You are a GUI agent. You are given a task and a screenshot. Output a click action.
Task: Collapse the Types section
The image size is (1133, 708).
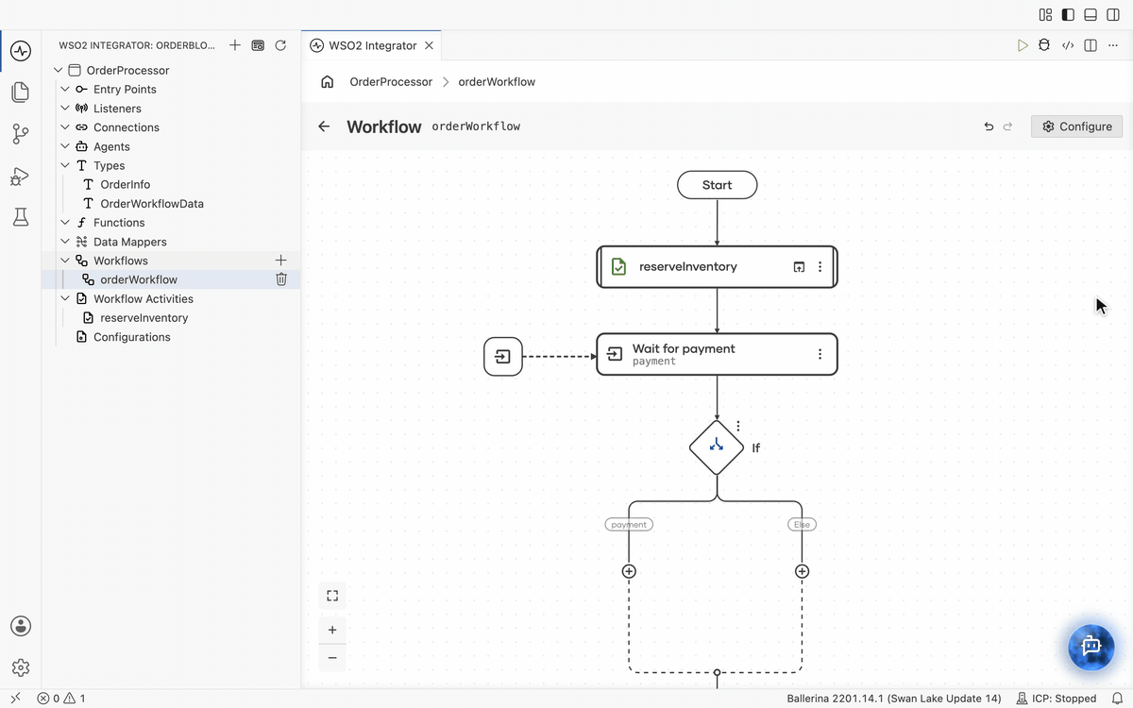click(x=65, y=165)
